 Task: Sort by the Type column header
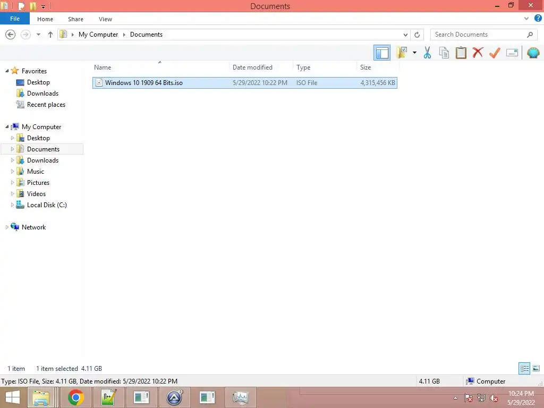pyautogui.click(x=325, y=67)
